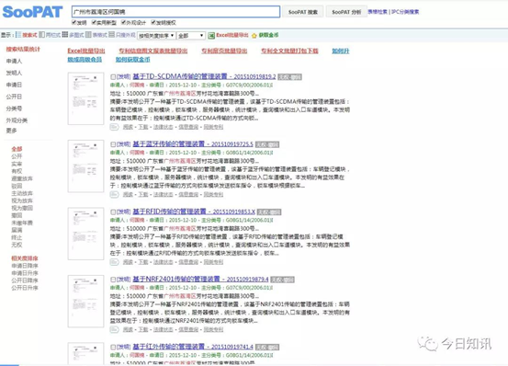Toggle the 实用新型 checkbox

pyautogui.click(x=94, y=22)
